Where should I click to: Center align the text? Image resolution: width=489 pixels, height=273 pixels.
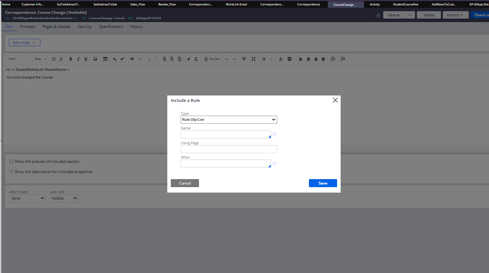308,59
